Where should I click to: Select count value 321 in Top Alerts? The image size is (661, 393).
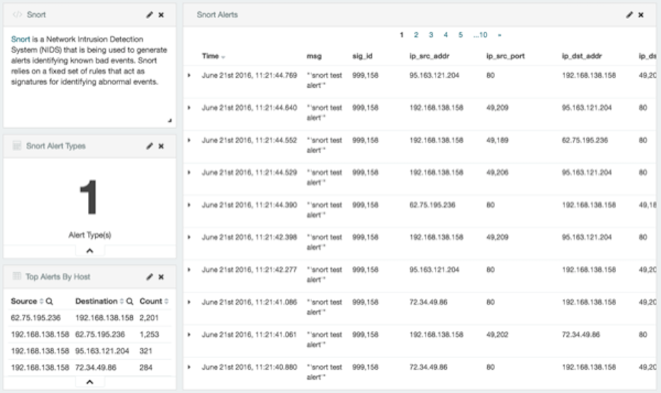(146, 351)
